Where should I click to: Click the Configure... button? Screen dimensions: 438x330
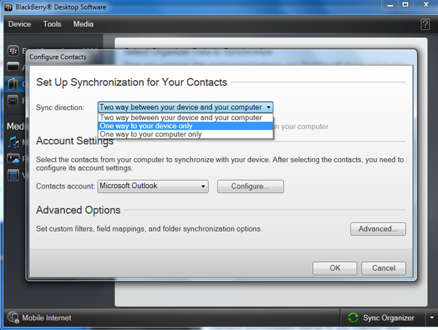(250, 186)
